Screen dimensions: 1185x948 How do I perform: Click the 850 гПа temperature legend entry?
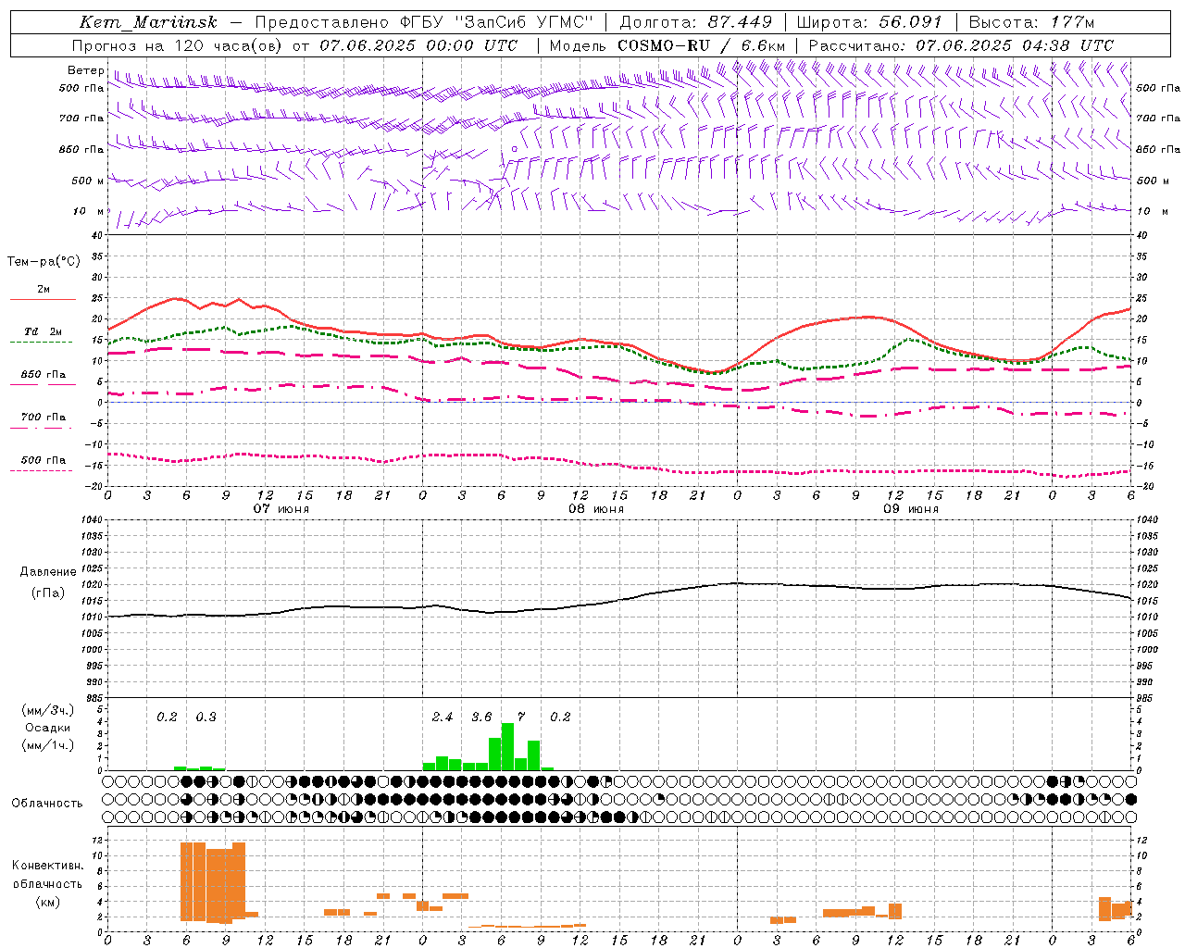[44, 375]
